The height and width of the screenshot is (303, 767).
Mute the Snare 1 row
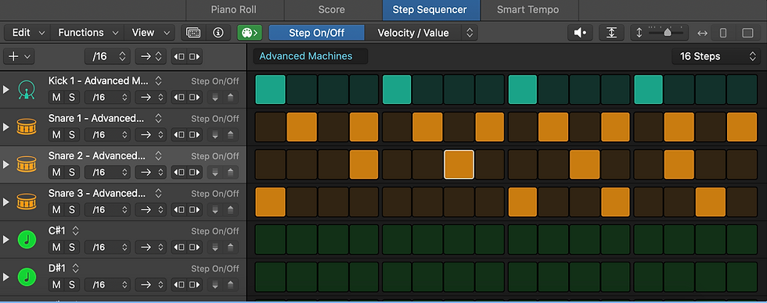[x=56, y=134]
